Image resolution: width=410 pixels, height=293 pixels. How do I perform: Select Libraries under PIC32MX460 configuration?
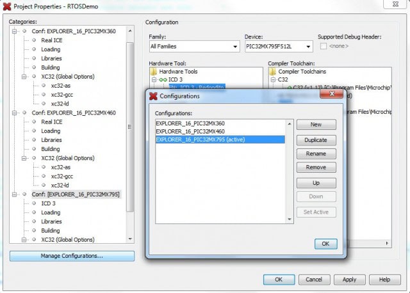click(x=51, y=140)
